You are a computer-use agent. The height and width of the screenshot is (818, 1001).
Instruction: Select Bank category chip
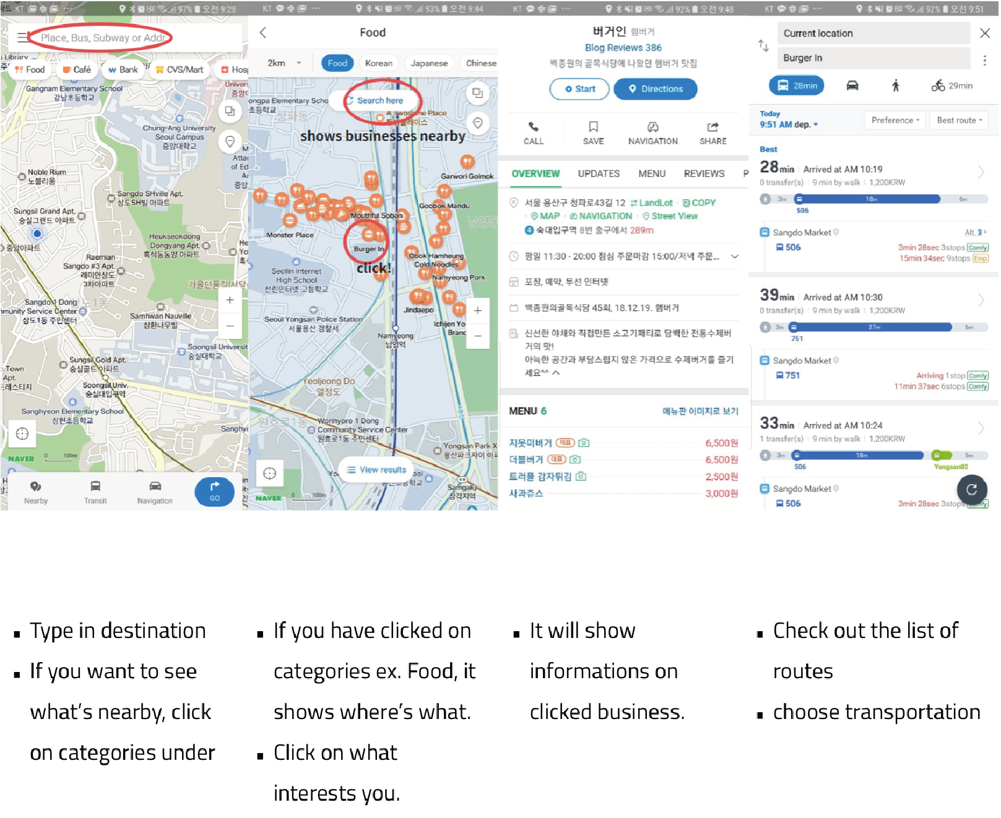(x=123, y=69)
